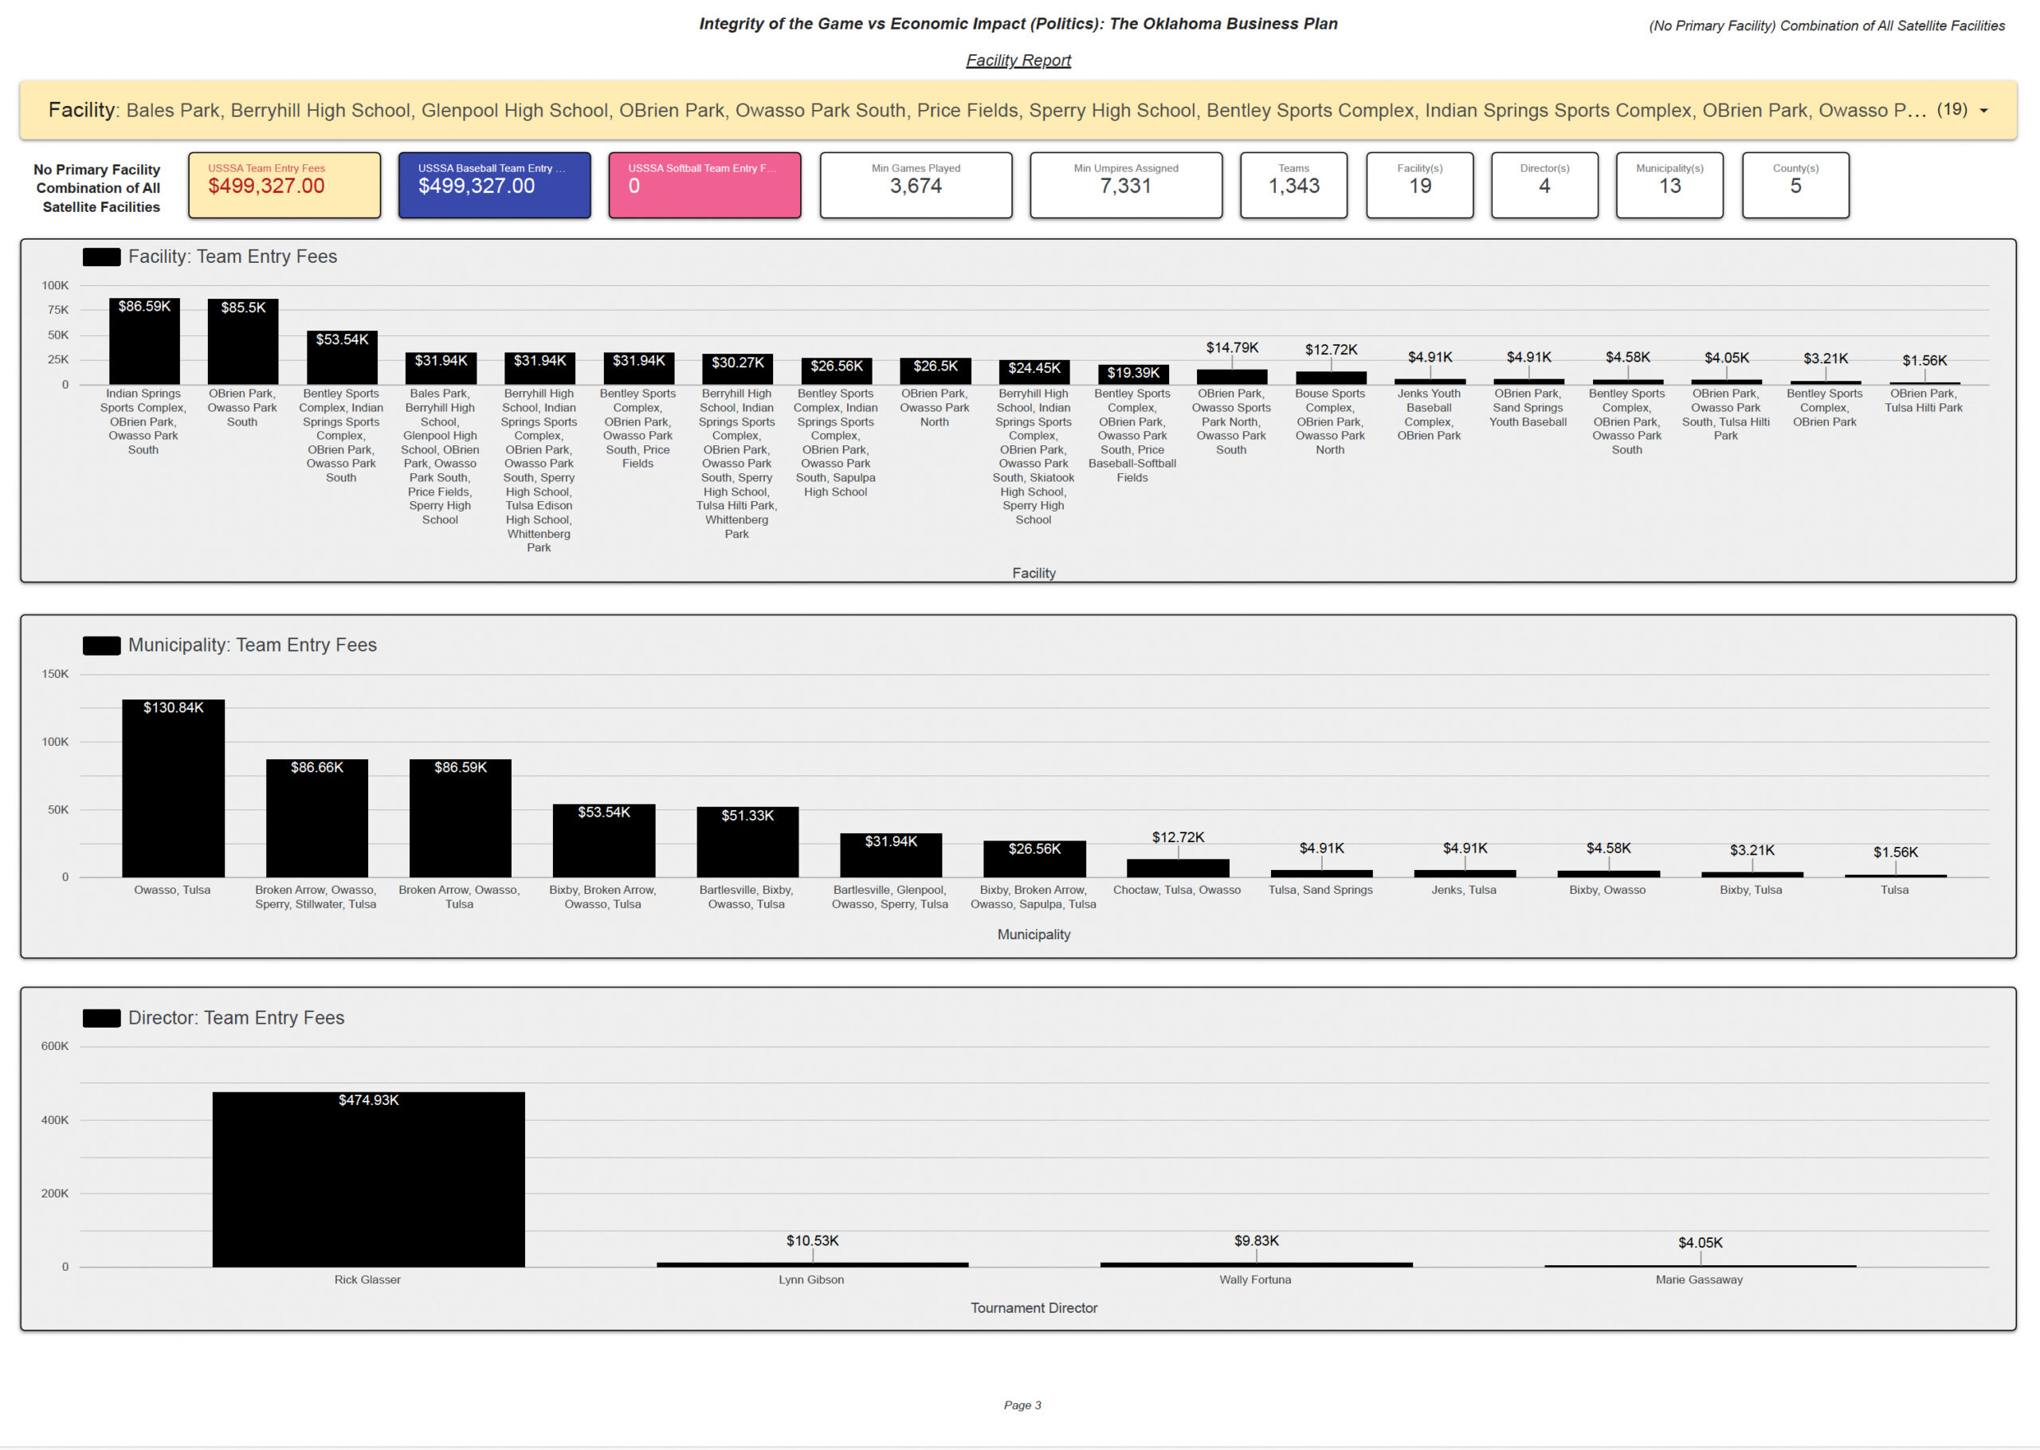Select the $85.5K facility bar

(243, 342)
